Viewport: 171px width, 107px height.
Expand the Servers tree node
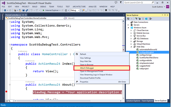point(128,25)
